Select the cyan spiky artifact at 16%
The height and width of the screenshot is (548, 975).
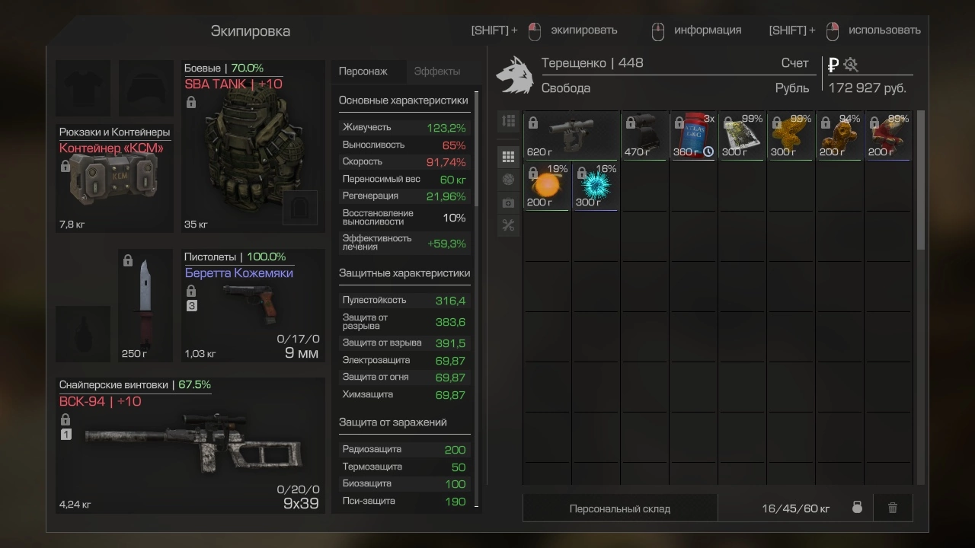[596, 186]
